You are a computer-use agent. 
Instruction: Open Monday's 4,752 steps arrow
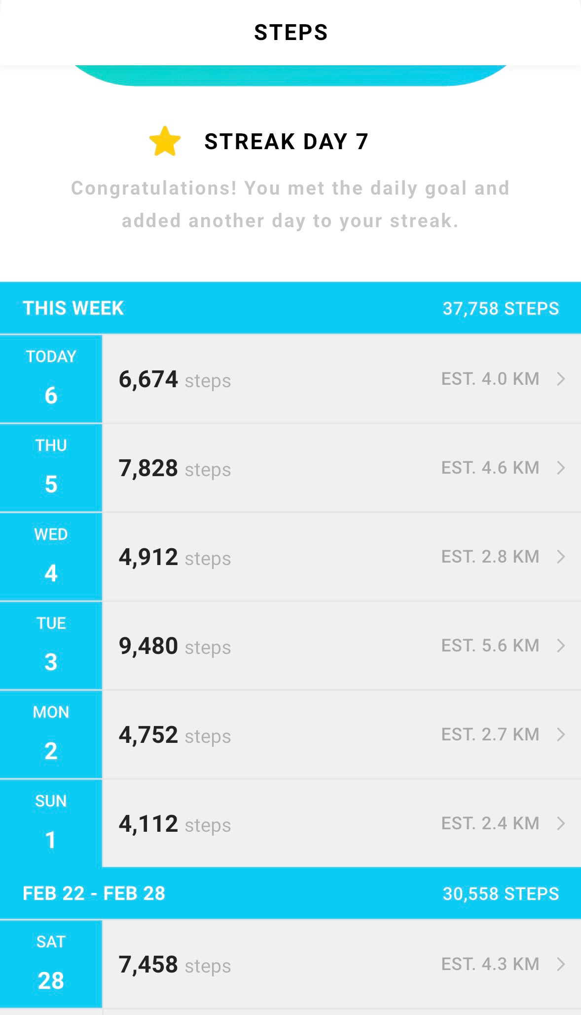click(560, 734)
